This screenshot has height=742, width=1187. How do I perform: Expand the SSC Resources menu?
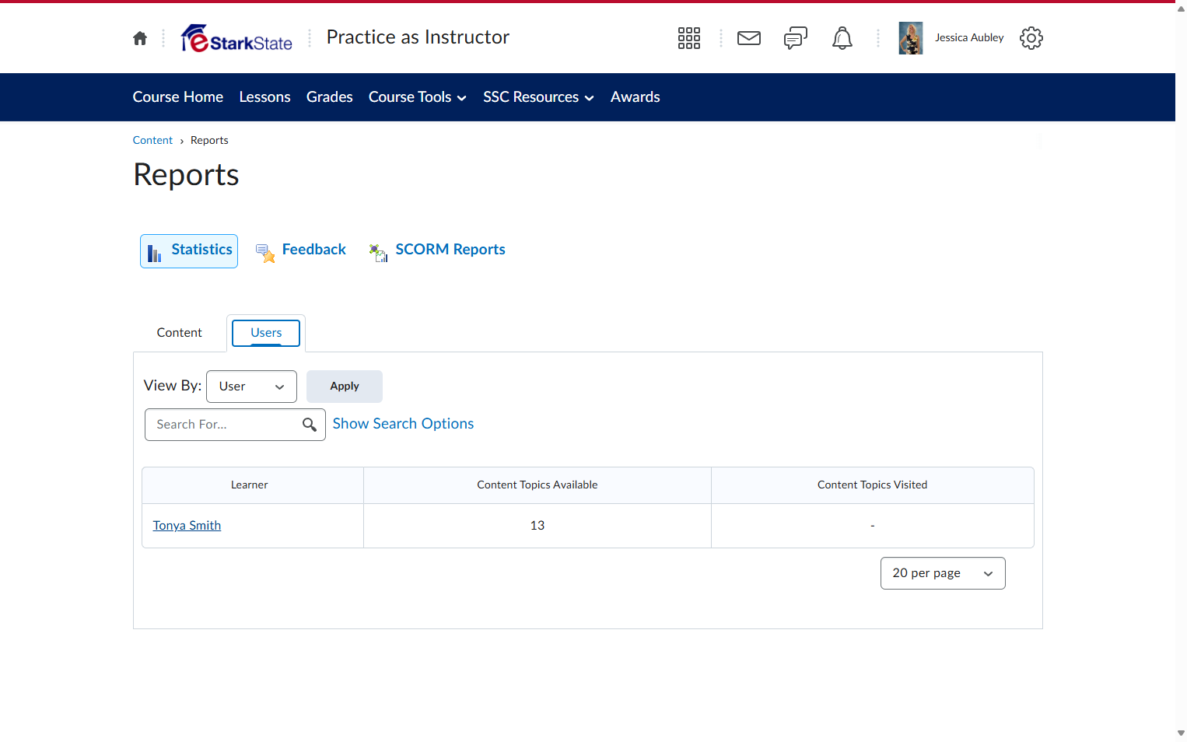click(x=539, y=97)
